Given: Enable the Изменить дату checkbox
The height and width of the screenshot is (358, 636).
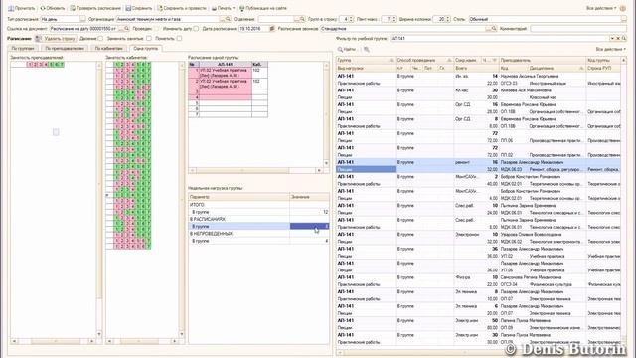Looking at the screenshot, I should click(196, 29).
